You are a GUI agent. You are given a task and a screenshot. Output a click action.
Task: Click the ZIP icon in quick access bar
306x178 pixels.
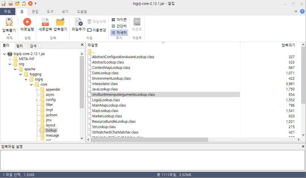pyautogui.click(x=10, y=3)
